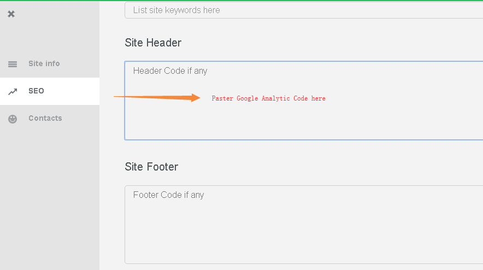Image resolution: width=483 pixels, height=270 pixels.
Task: Click the 'Footer Code if any' placeholder text
Action: (169, 195)
